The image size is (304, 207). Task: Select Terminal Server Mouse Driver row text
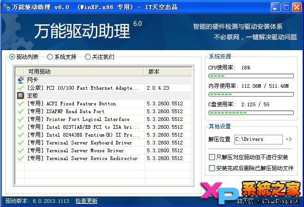(x=75, y=150)
